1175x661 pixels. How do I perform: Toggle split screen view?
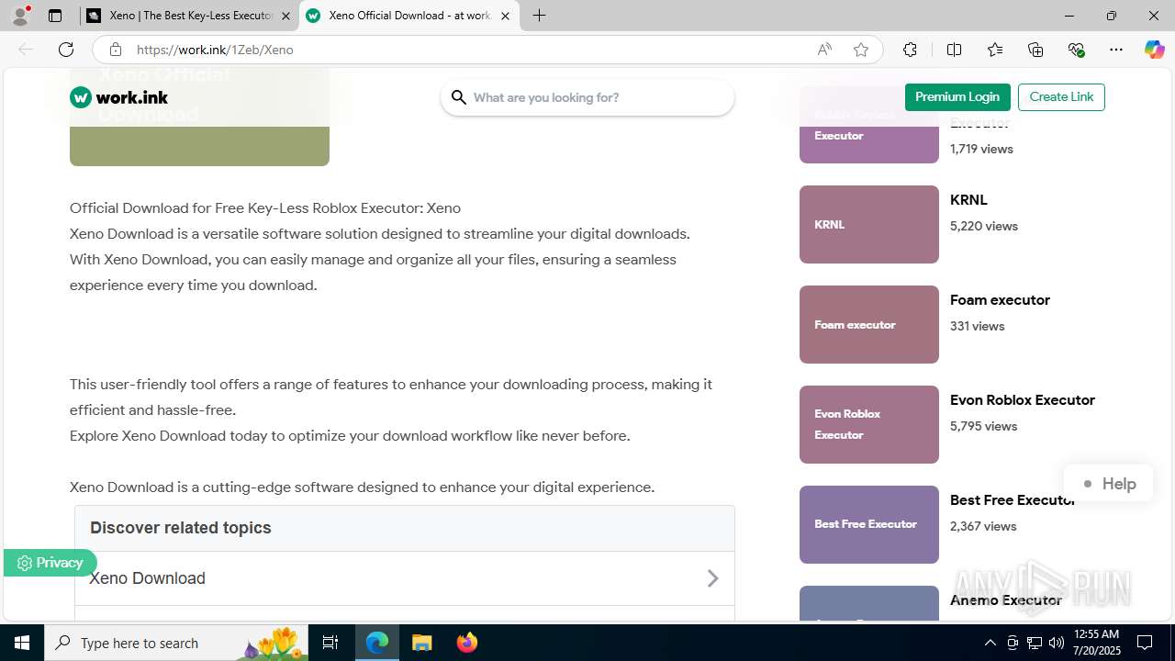point(954,50)
